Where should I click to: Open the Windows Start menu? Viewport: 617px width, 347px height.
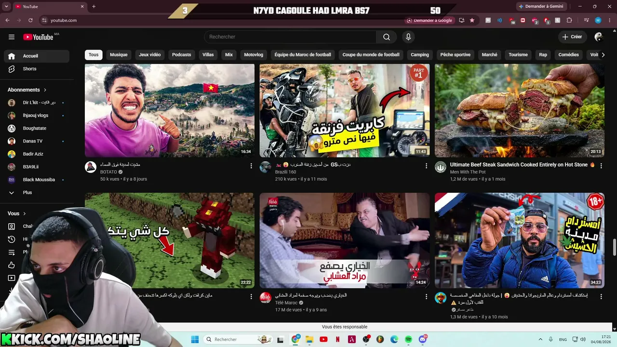pos(195,339)
